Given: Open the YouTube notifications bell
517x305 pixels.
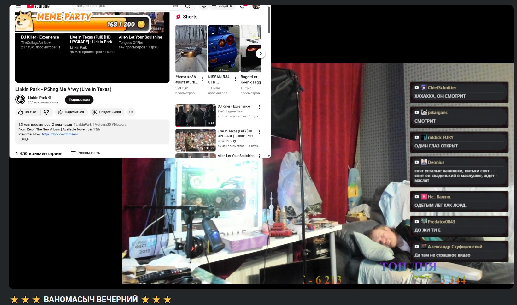Looking at the screenshot, I should pyautogui.click(x=242, y=6).
